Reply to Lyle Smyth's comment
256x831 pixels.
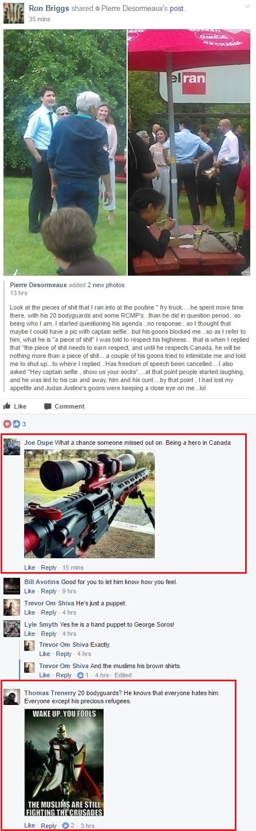point(49,634)
